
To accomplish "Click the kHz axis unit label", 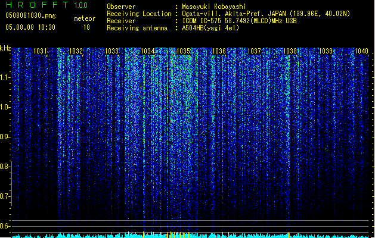I will (x=5, y=48).
